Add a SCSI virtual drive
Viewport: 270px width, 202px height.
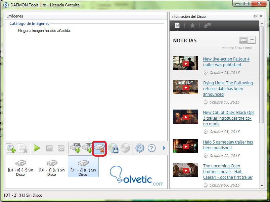(x=87, y=148)
